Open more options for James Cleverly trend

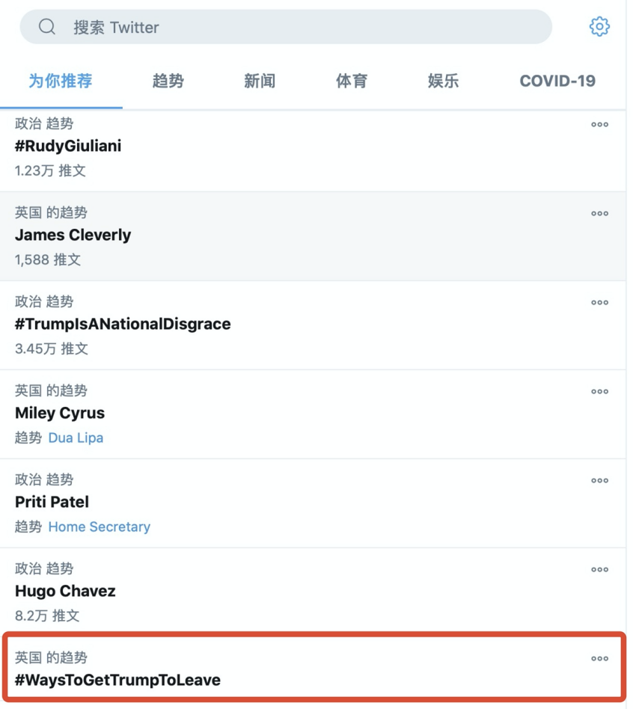tap(599, 214)
